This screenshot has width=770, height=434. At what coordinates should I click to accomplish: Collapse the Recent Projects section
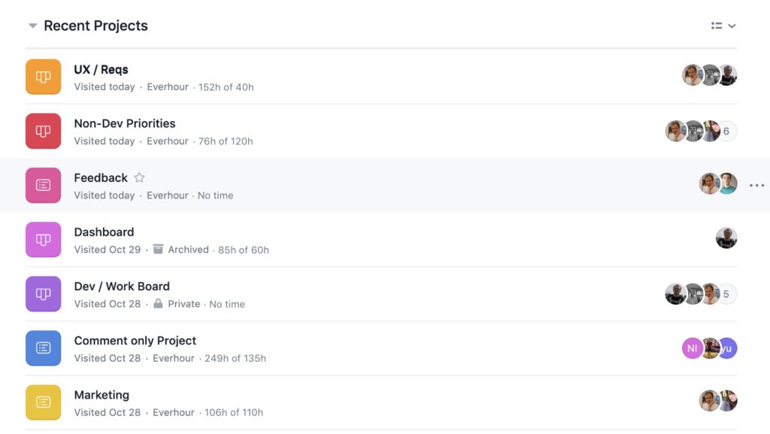tap(32, 25)
